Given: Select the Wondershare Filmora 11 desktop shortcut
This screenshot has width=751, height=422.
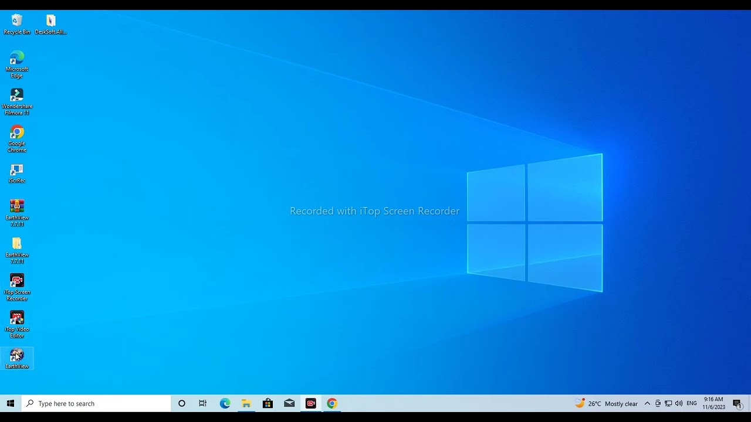Looking at the screenshot, I should pyautogui.click(x=17, y=102).
